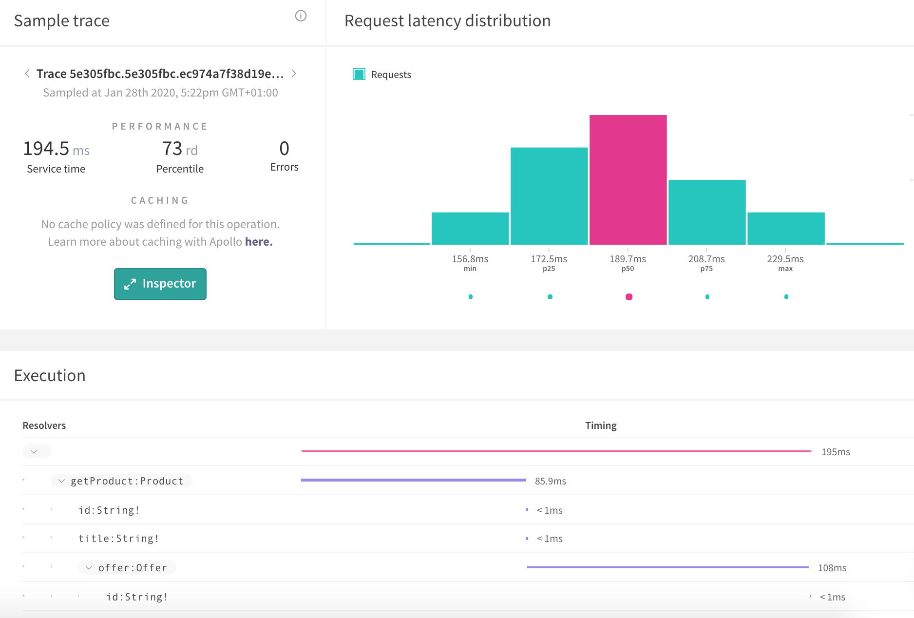Collapse the offer:Offer resolver

pyautogui.click(x=89, y=568)
